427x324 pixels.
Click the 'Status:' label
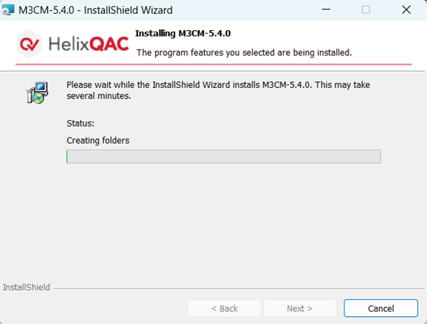point(81,123)
